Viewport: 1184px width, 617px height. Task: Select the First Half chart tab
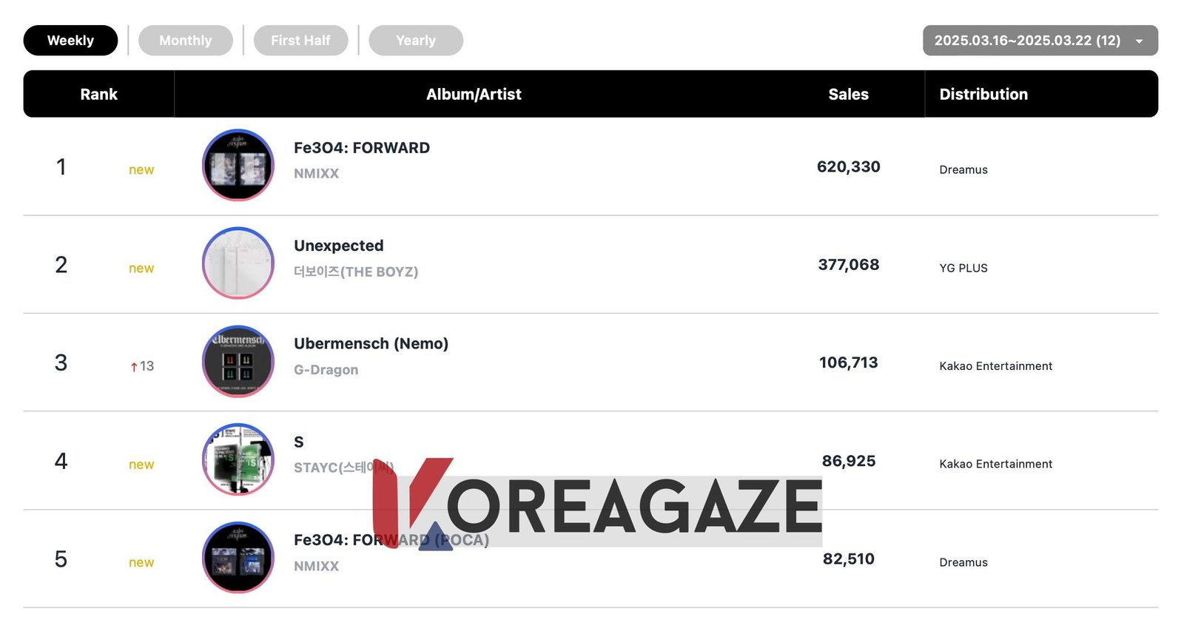point(300,41)
